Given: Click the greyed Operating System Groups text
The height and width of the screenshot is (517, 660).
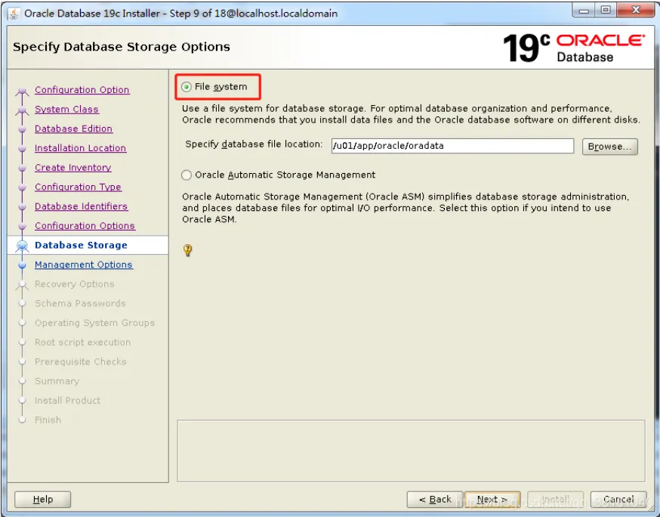Looking at the screenshot, I should tap(94, 323).
